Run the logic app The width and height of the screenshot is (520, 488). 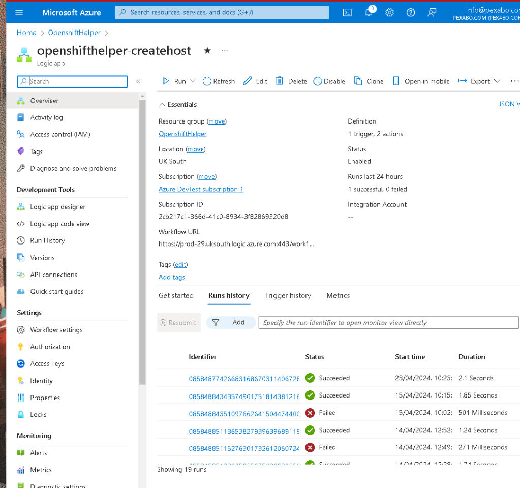tap(174, 81)
